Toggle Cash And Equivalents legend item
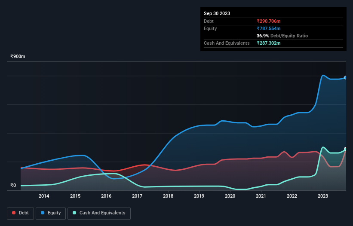 click(x=99, y=213)
